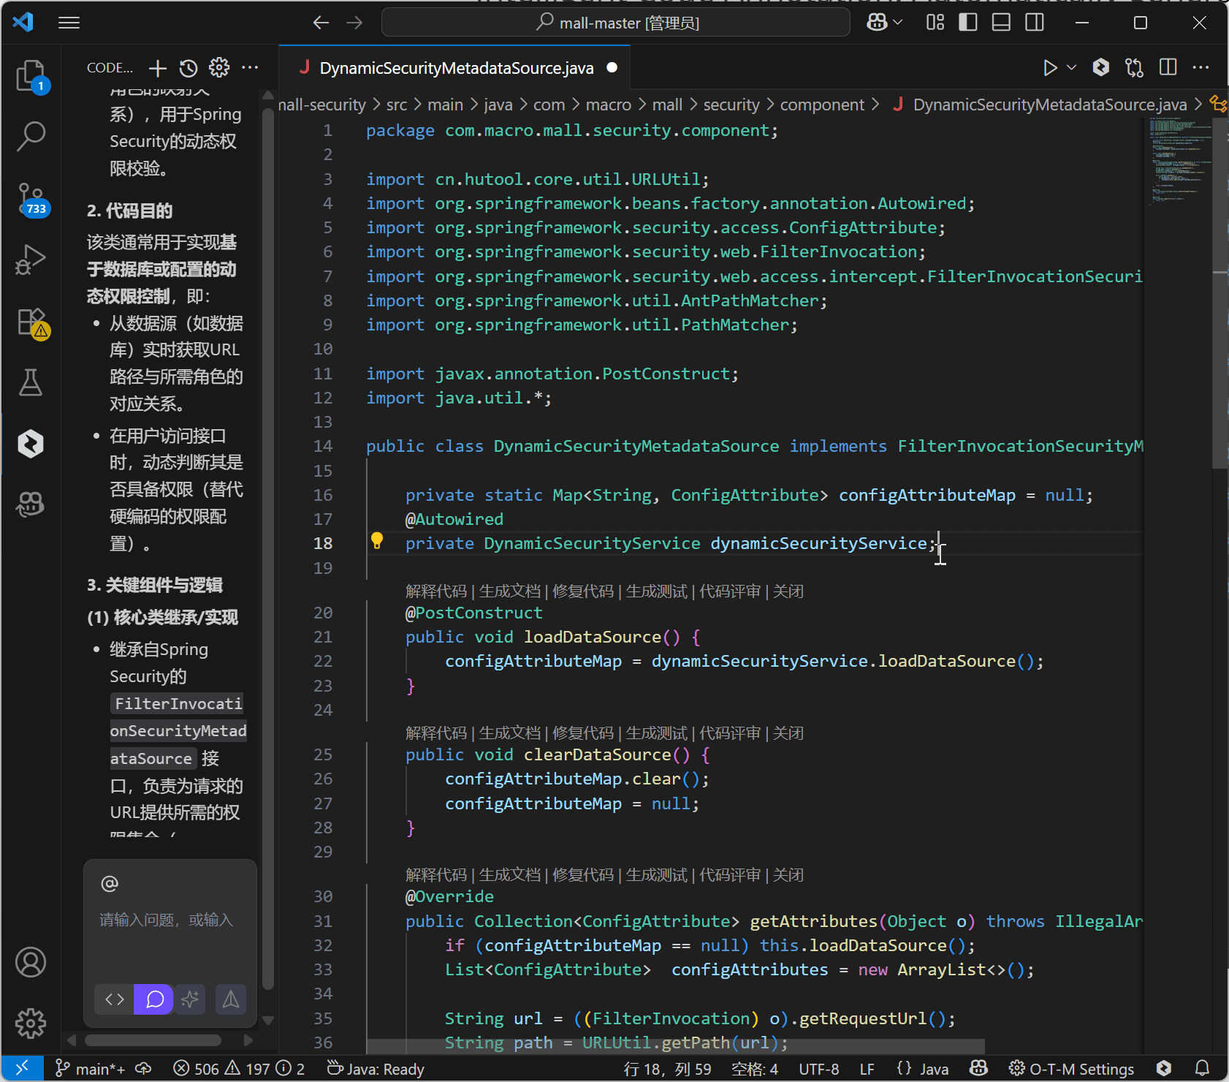Open the Run and Debug view
This screenshot has width=1229, height=1082.
pyautogui.click(x=31, y=260)
